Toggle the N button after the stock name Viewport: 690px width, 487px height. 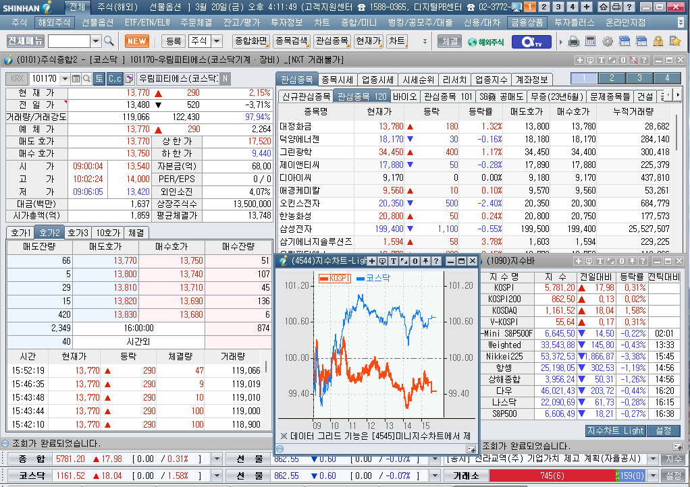[x=225, y=79]
